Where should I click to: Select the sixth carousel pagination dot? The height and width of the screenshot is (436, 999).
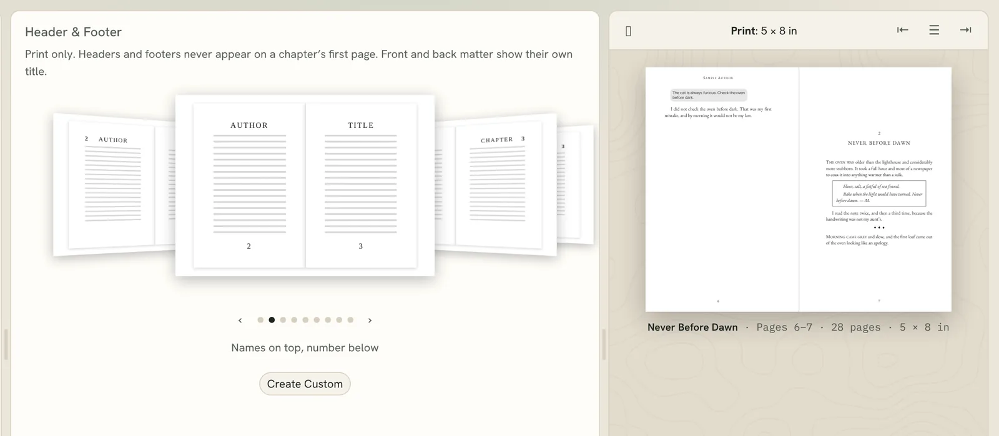(317, 320)
